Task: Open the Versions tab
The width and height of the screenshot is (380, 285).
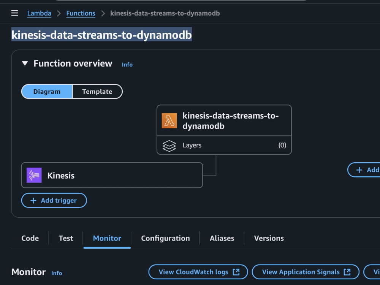Action: (269, 238)
